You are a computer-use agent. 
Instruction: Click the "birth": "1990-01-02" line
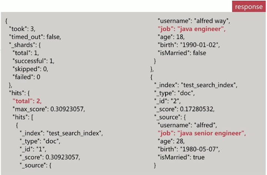click(x=188, y=45)
